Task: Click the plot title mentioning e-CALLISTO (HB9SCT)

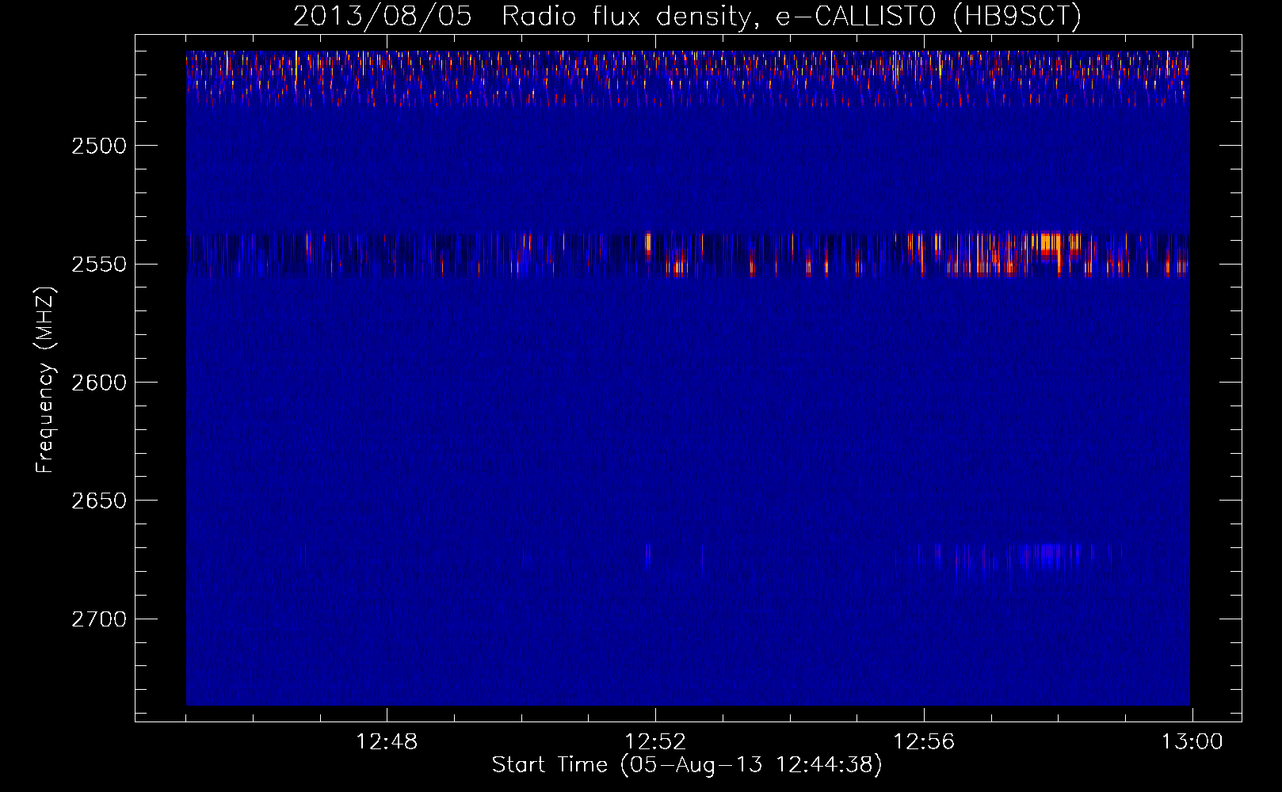Action: pyautogui.click(x=687, y=16)
